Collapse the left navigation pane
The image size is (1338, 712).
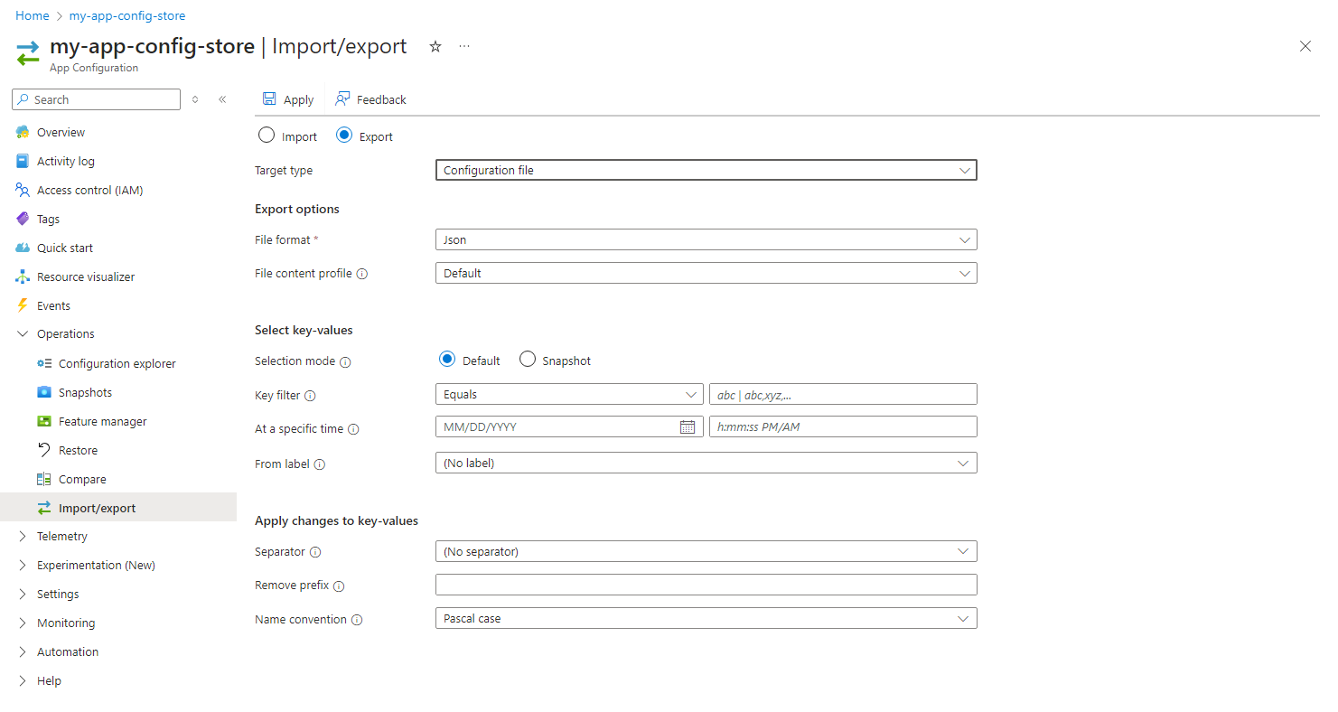222,99
